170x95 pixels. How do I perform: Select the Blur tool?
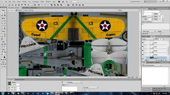pos(2,28)
